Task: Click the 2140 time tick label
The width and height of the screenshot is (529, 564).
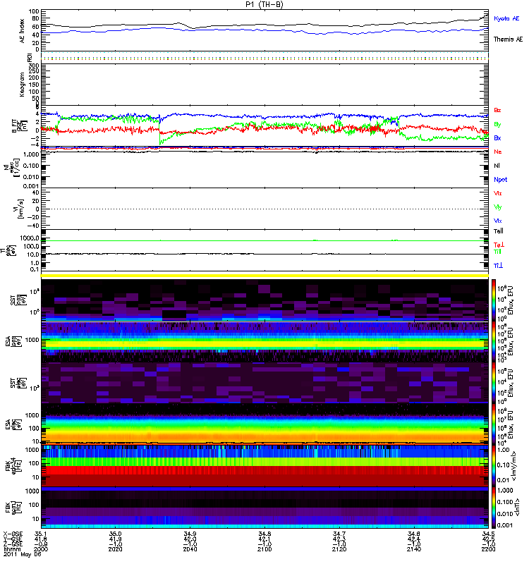Action: [x=414, y=549]
